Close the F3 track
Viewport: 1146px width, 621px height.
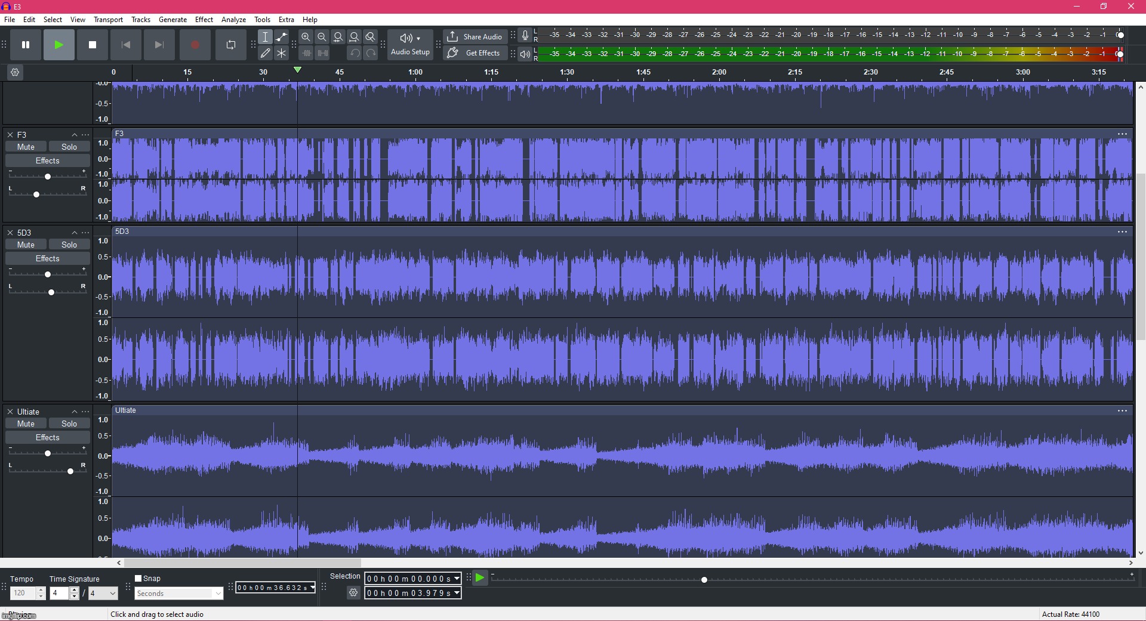click(x=10, y=135)
